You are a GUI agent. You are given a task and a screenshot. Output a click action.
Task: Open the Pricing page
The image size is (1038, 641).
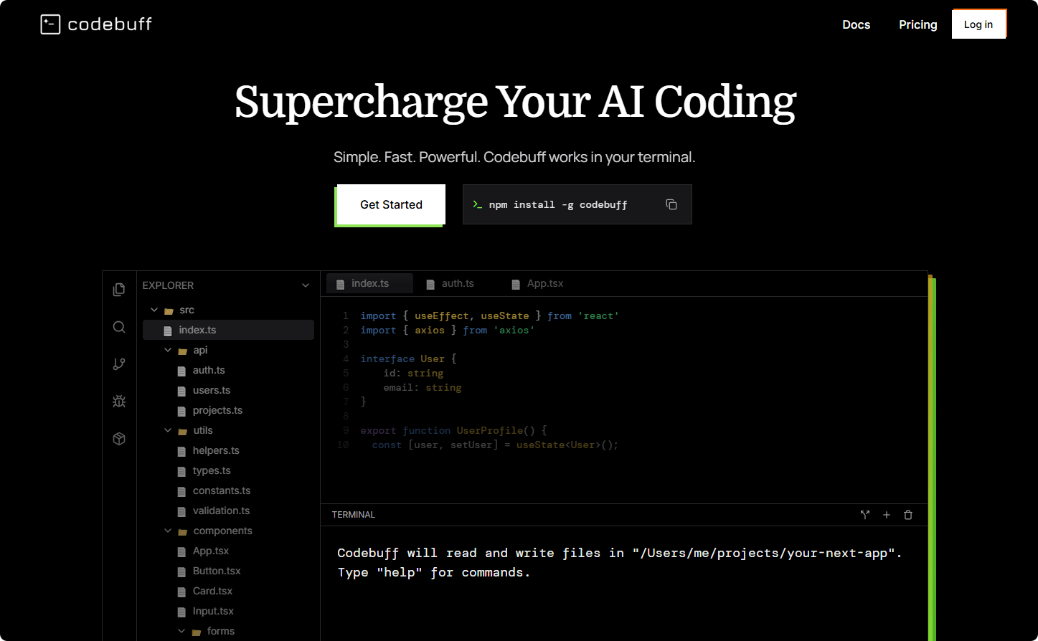click(918, 24)
